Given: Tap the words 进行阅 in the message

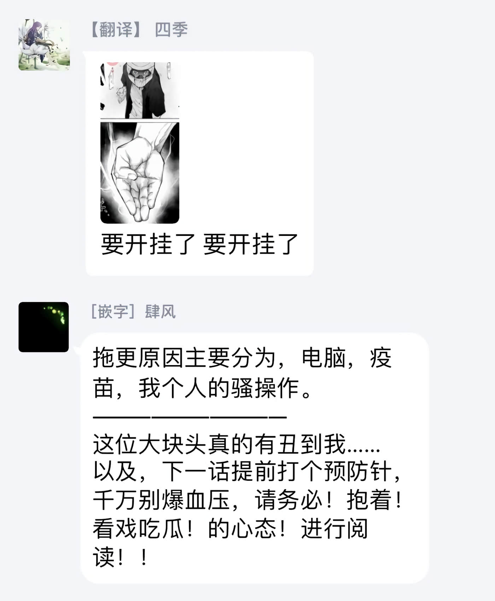Looking at the screenshot, I should 334,529.
